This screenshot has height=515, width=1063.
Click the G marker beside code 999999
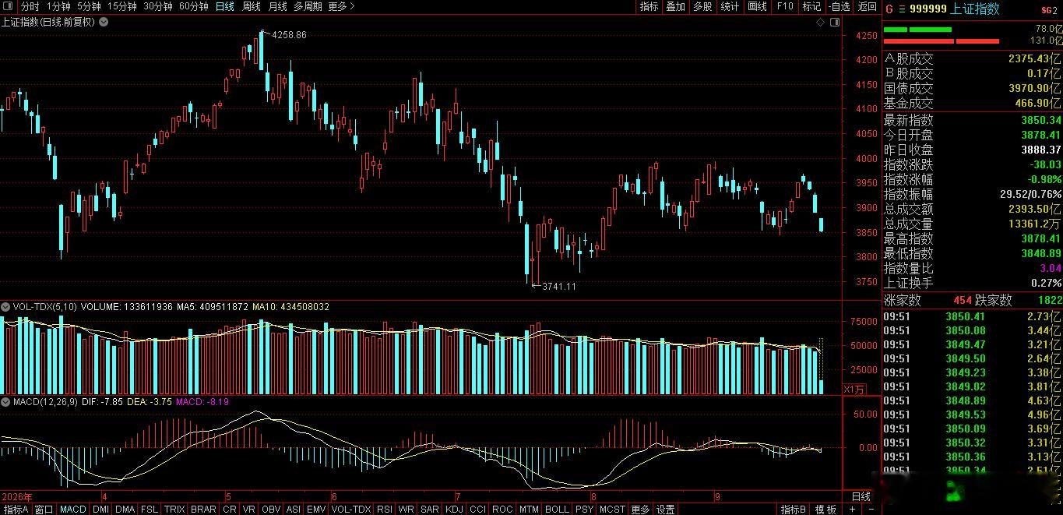tap(889, 9)
